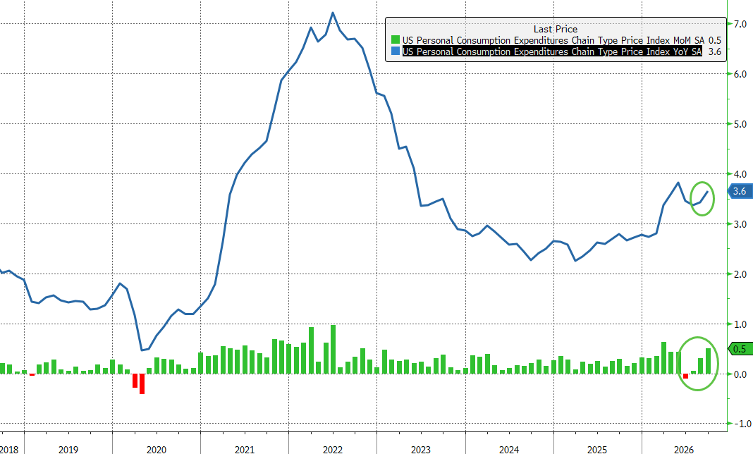Select the PCE Price Index MoM SA legend label

[553, 40]
